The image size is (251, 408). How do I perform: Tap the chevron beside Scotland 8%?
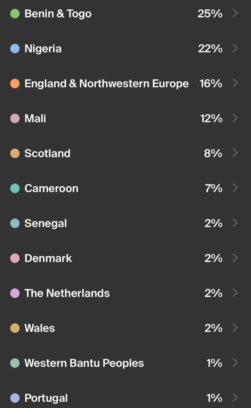pos(235,153)
